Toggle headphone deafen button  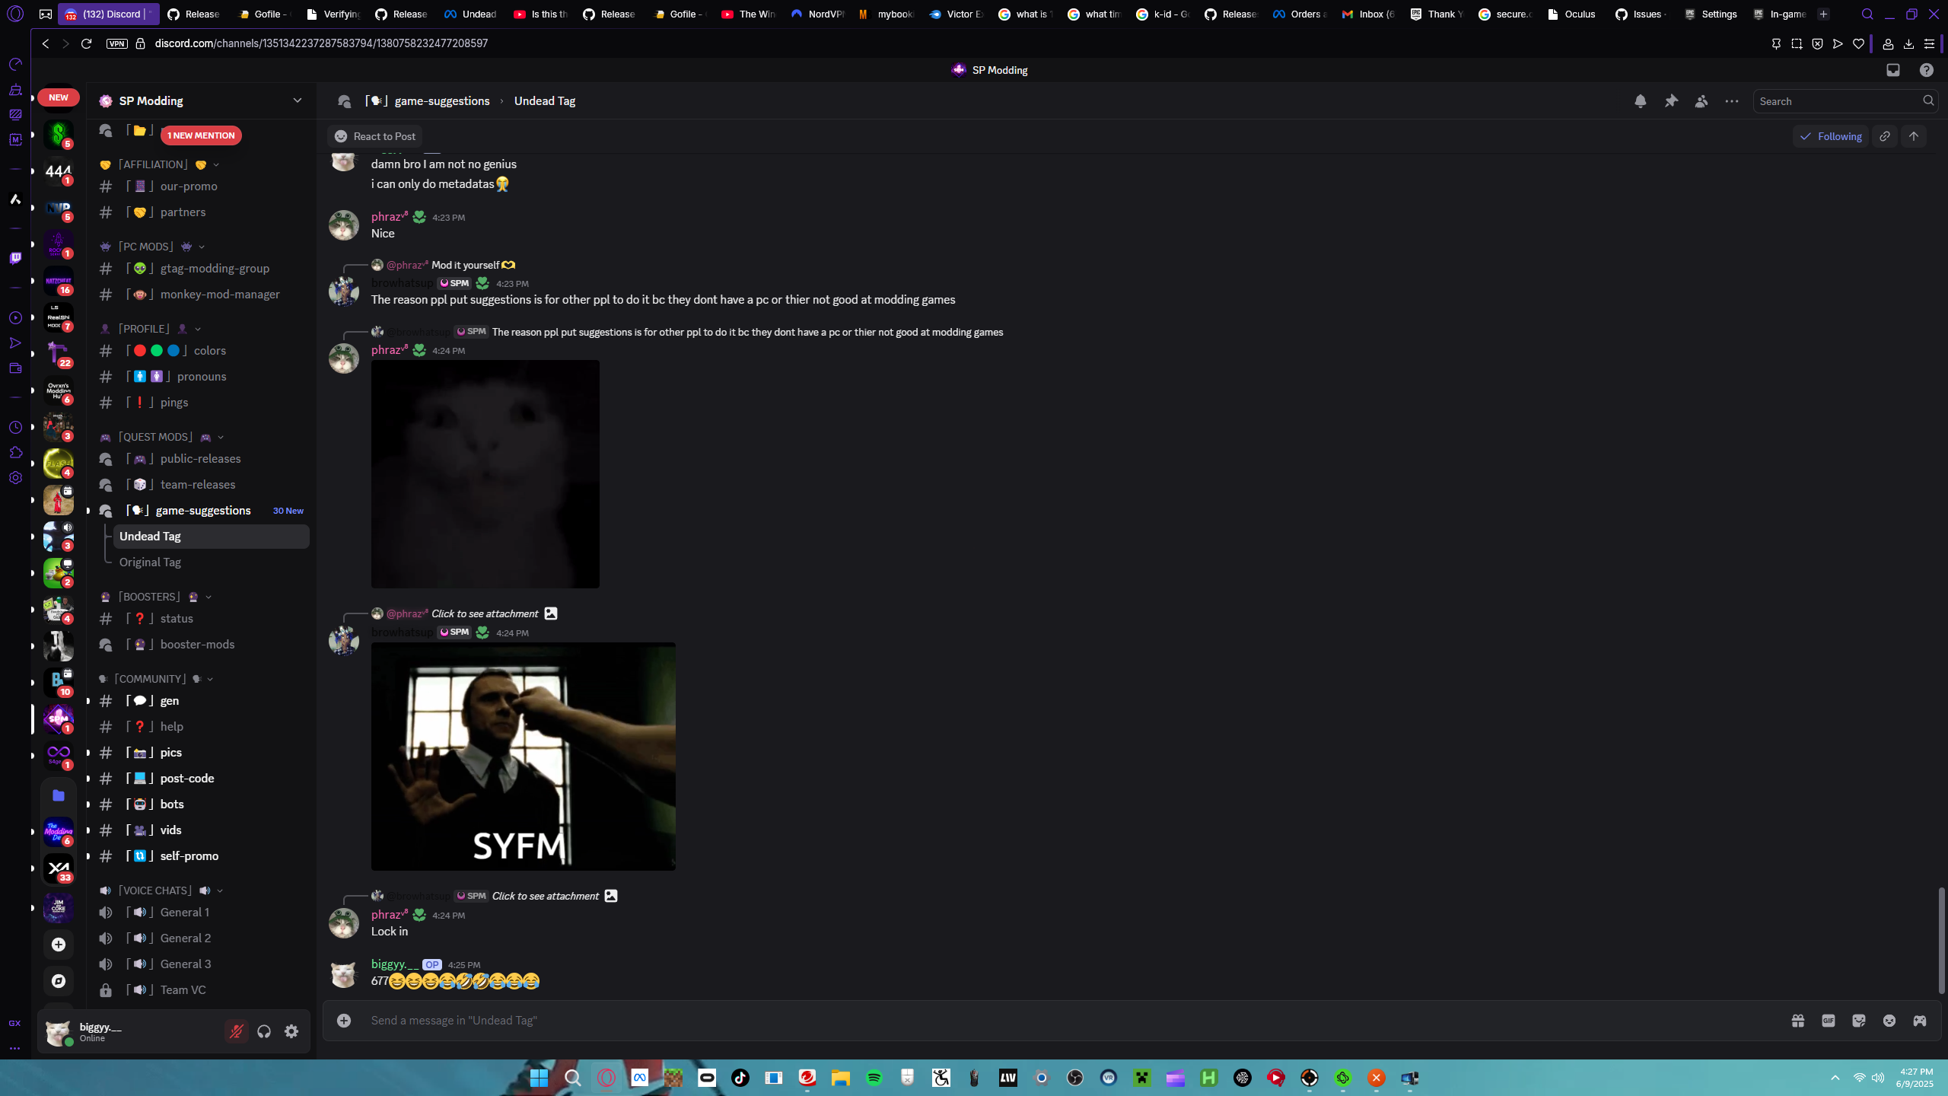264,1031
